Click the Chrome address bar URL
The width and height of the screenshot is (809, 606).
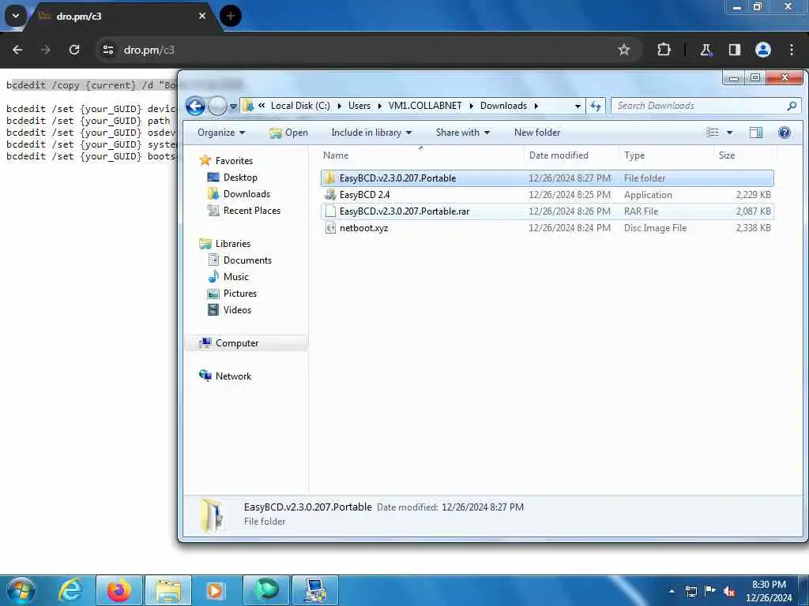pyautogui.click(x=149, y=50)
